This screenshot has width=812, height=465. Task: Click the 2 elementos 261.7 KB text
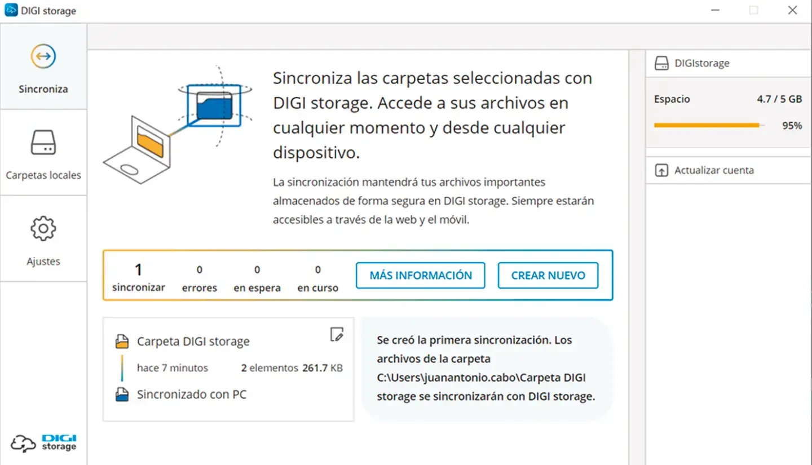click(x=292, y=368)
